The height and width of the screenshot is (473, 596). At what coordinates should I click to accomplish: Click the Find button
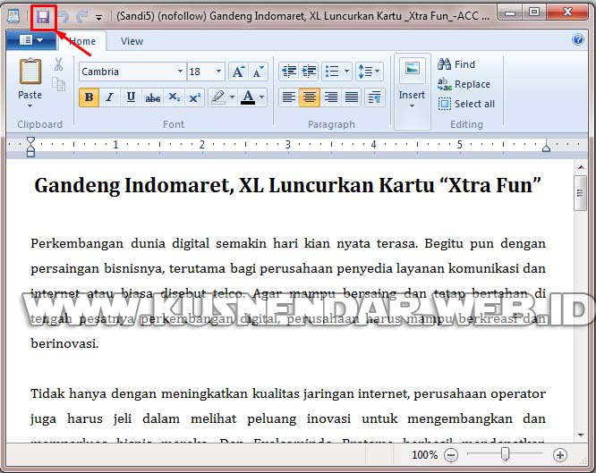pyautogui.click(x=456, y=64)
